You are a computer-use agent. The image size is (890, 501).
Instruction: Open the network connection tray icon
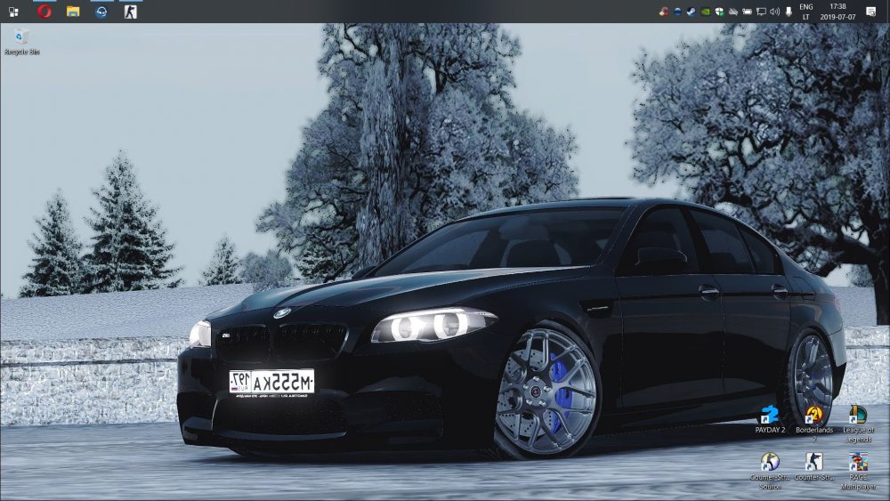pos(761,12)
